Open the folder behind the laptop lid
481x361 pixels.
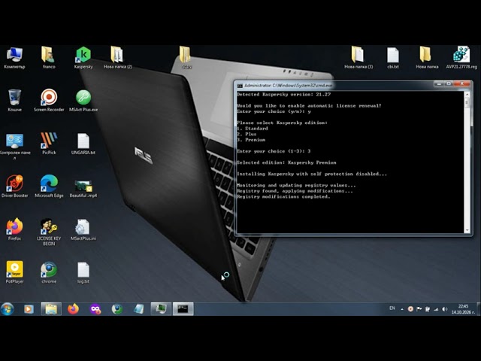pyautogui.click(x=185, y=57)
